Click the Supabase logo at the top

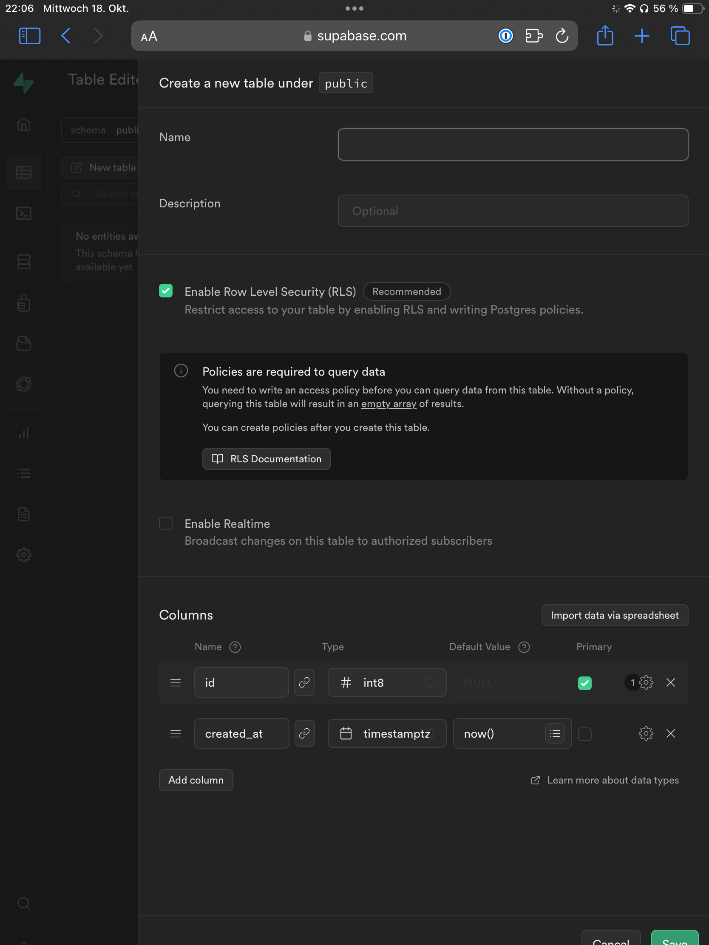pyautogui.click(x=23, y=83)
